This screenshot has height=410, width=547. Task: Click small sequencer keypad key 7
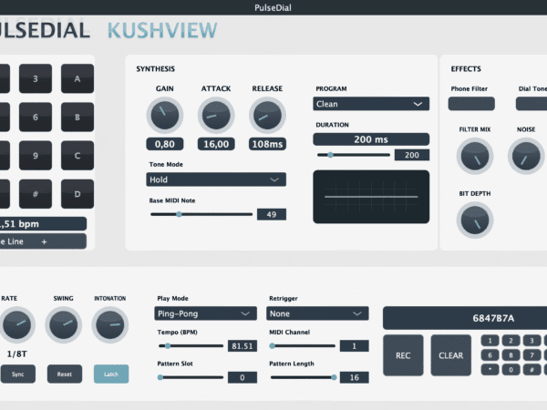pos(532,355)
